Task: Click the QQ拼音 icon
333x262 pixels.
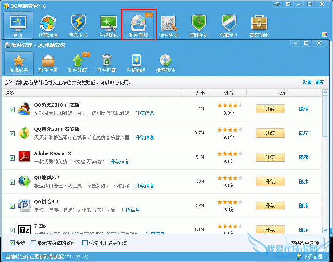Action: 24,205
